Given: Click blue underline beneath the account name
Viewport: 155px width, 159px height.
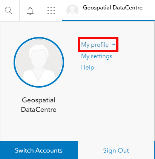Looking at the screenshot, I should [x=108, y=20].
